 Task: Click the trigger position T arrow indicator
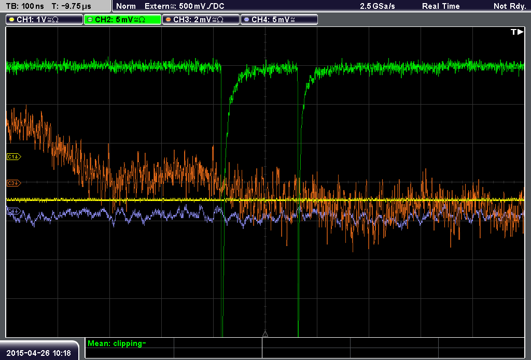517,32
